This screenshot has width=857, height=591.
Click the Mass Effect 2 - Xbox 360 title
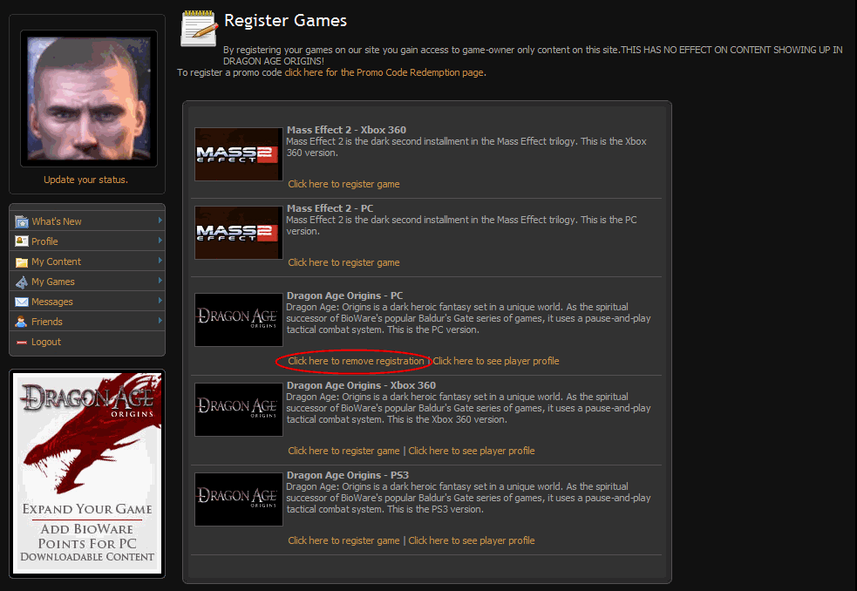[x=346, y=130]
